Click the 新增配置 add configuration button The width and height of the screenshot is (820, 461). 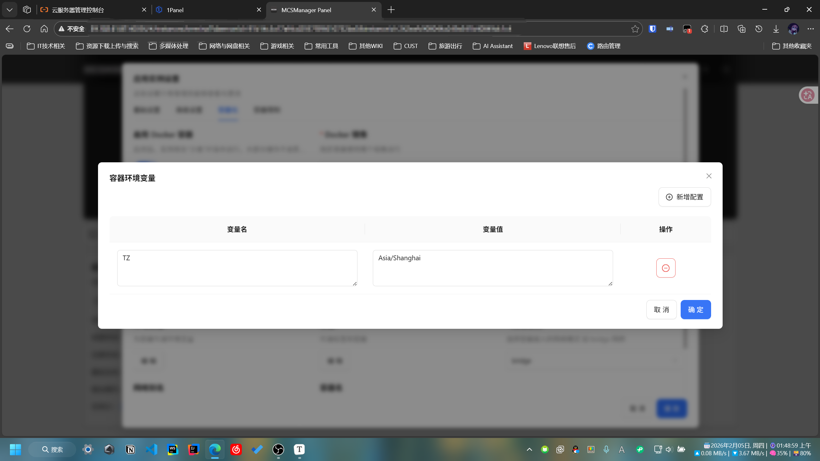coord(685,197)
